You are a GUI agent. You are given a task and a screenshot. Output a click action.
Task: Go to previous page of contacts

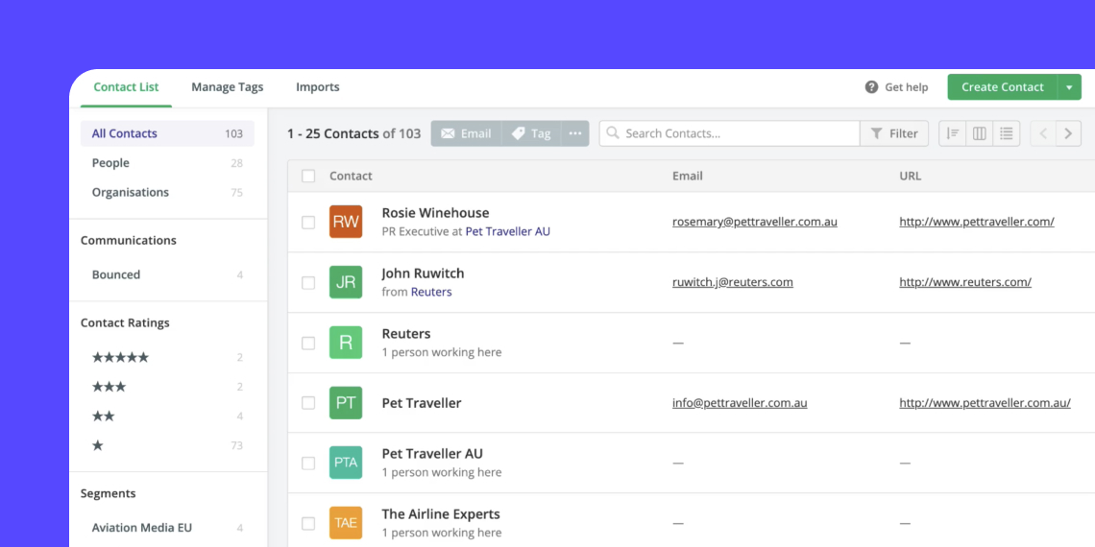click(x=1043, y=134)
